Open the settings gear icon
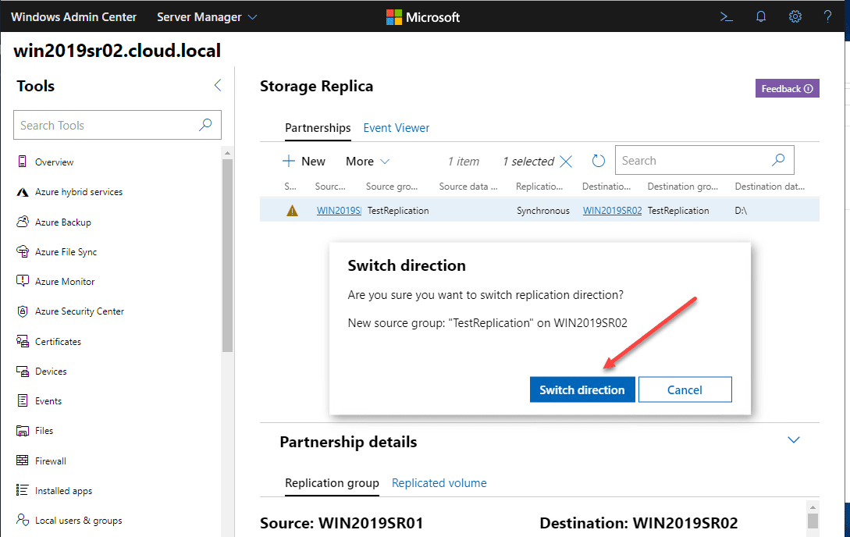The height and width of the screenshot is (537, 850). click(795, 16)
